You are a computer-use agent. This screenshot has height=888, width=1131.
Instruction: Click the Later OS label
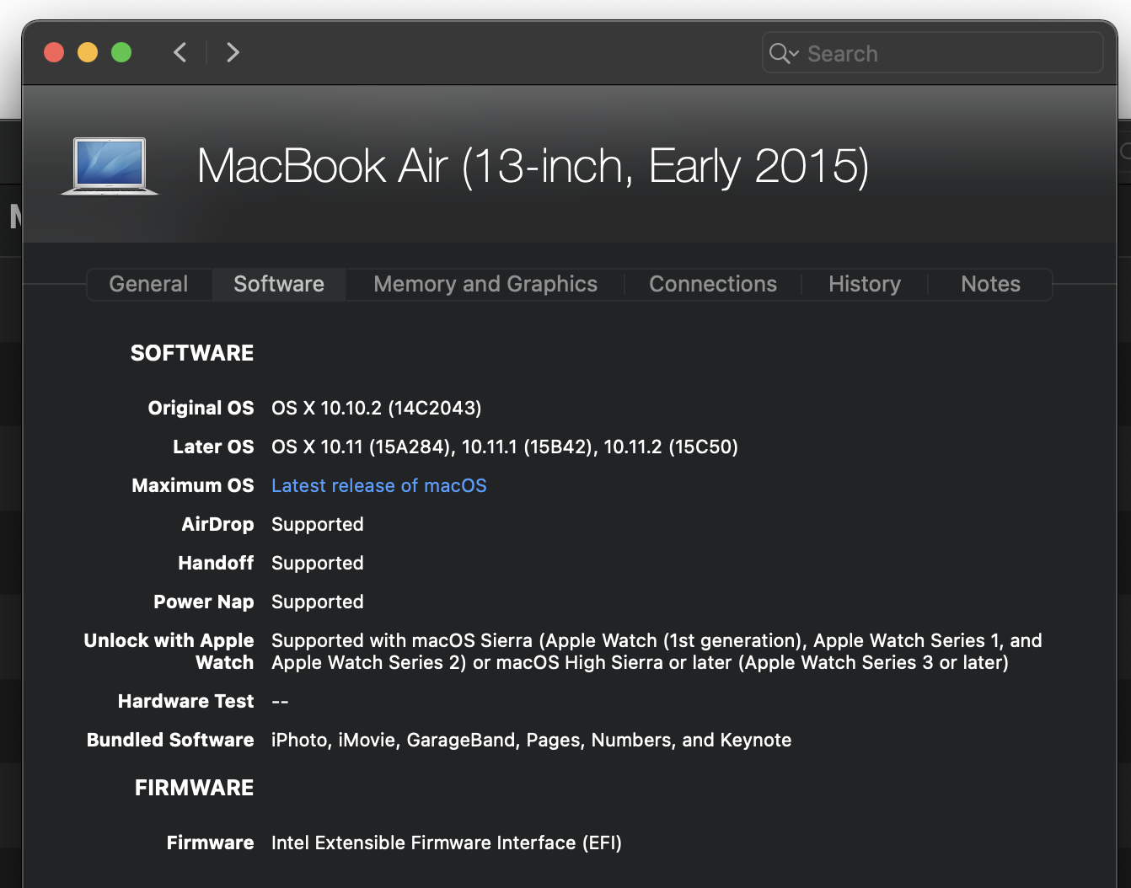213,447
